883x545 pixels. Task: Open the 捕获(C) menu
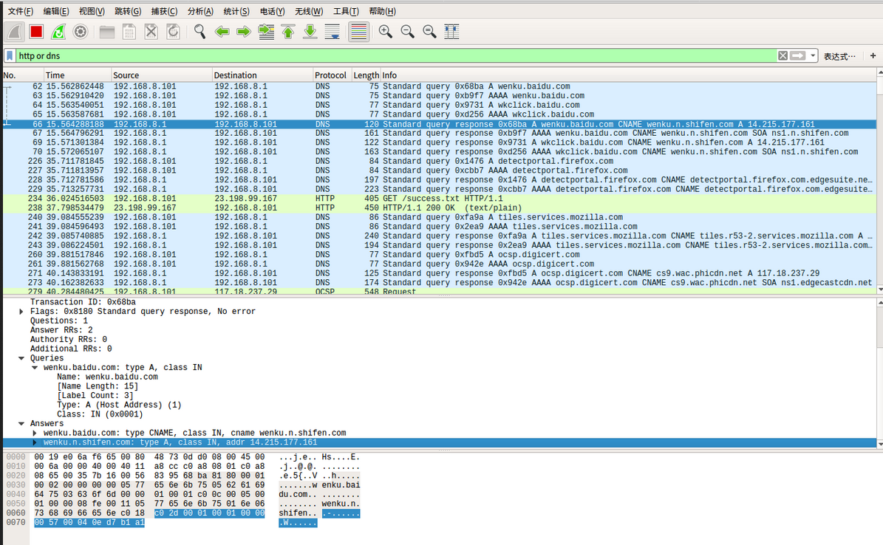coord(164,11)
